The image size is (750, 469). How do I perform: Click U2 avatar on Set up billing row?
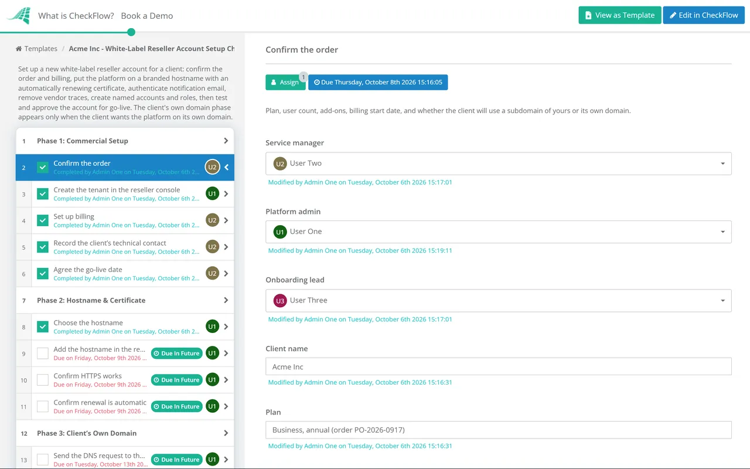coord(212,220)
